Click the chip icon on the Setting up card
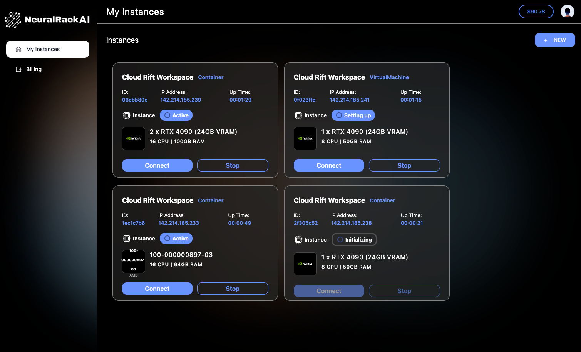The image size is (581, 352). pos(298,115)
